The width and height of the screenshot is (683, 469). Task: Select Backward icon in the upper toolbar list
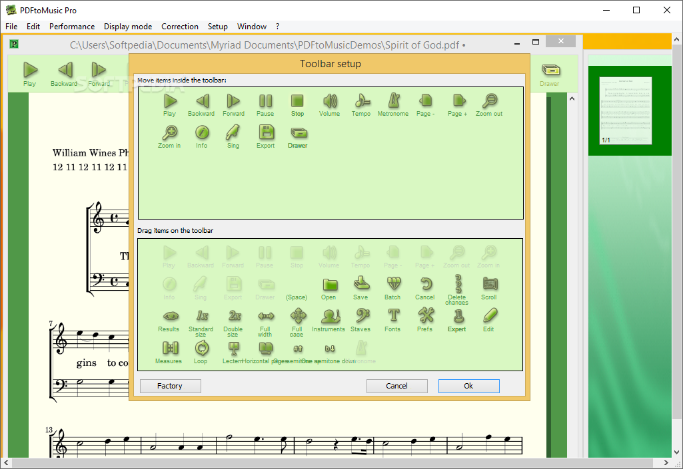pyautogui.click(x=202, y=101)
